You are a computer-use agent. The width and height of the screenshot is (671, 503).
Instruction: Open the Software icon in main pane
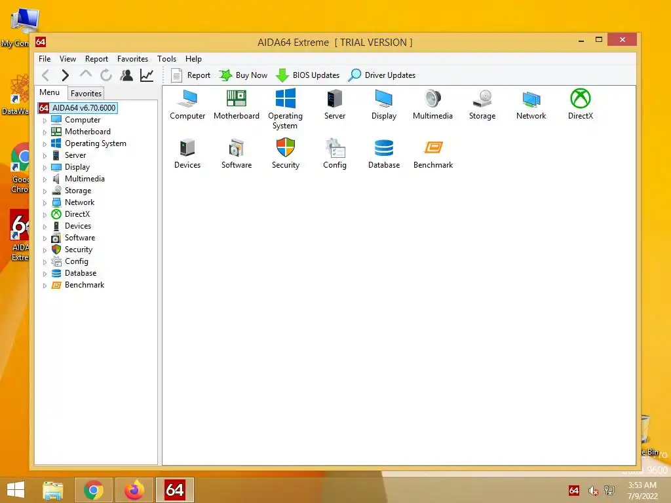point(236,153)
